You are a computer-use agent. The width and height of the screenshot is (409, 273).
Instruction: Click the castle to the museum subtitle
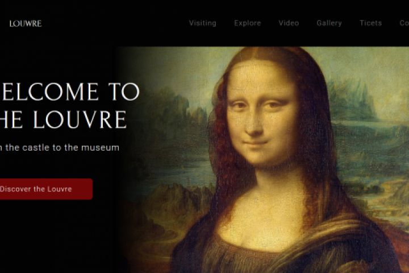coord(60,148)
